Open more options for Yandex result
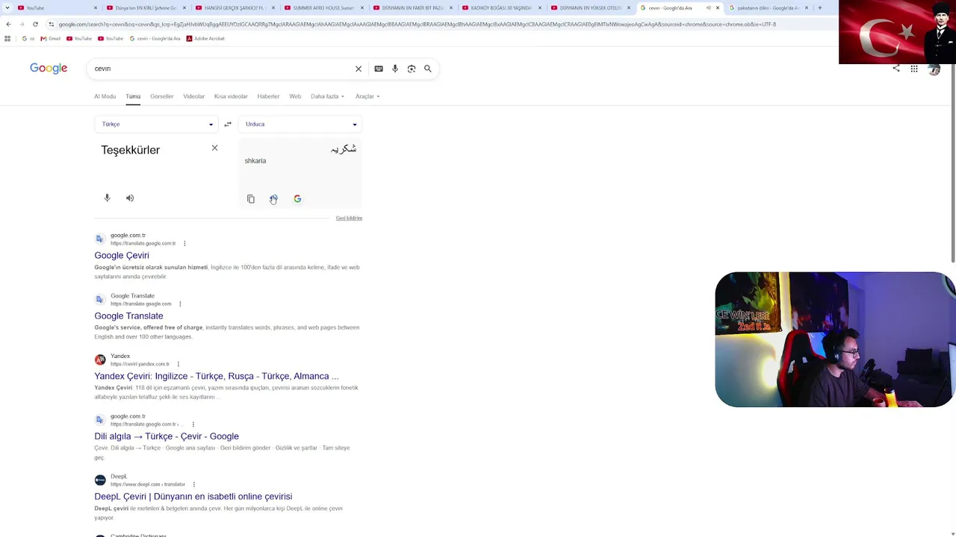 [x=178, y=364]
